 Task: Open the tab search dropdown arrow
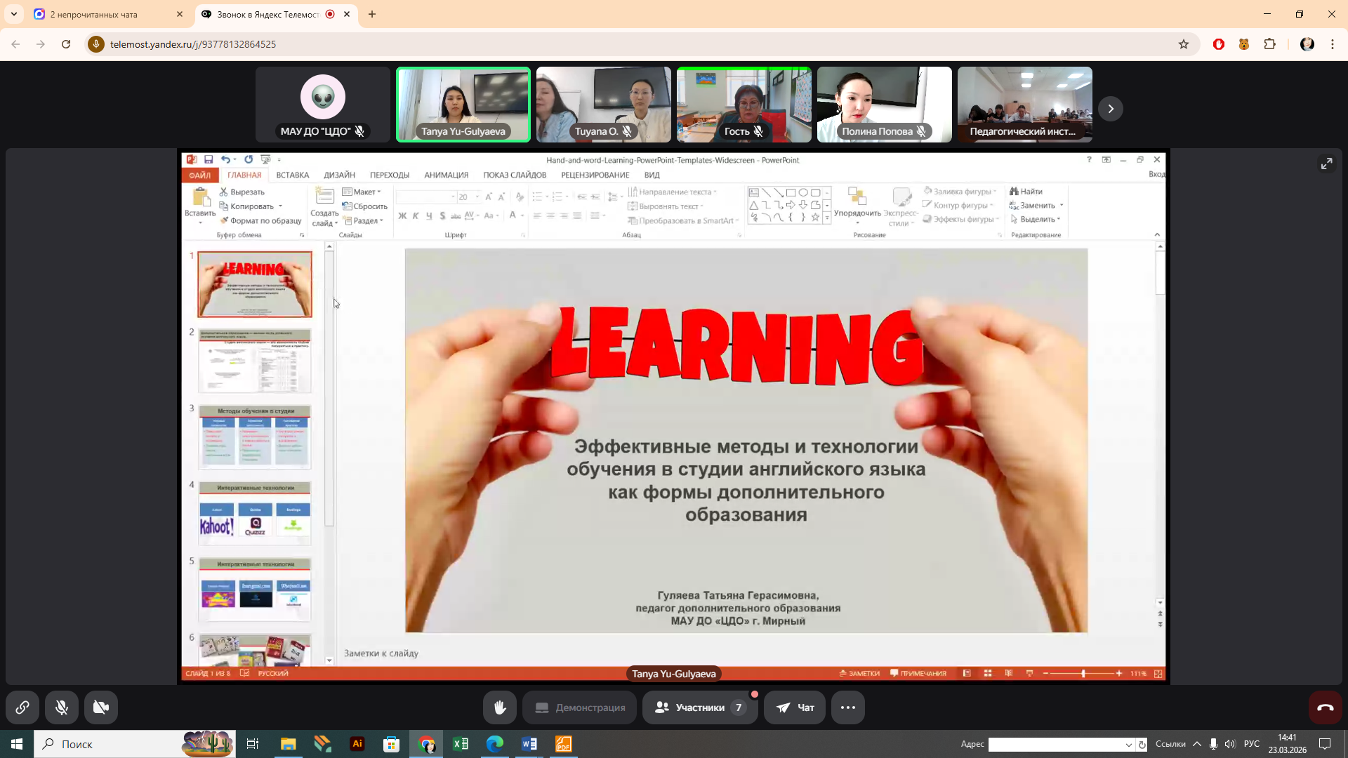tap(13, 14)
